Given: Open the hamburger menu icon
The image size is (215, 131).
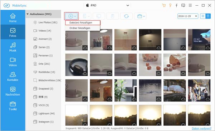Looking at the screenshot, I should 190,5.
